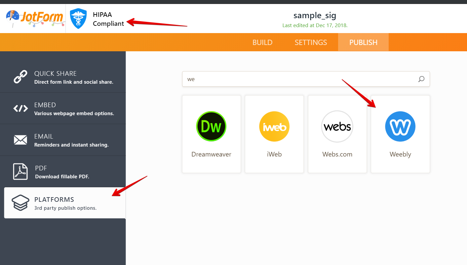467x265 pixels.
Task: Click the 'Dreamweaver' card label
Action: (211, 155)
